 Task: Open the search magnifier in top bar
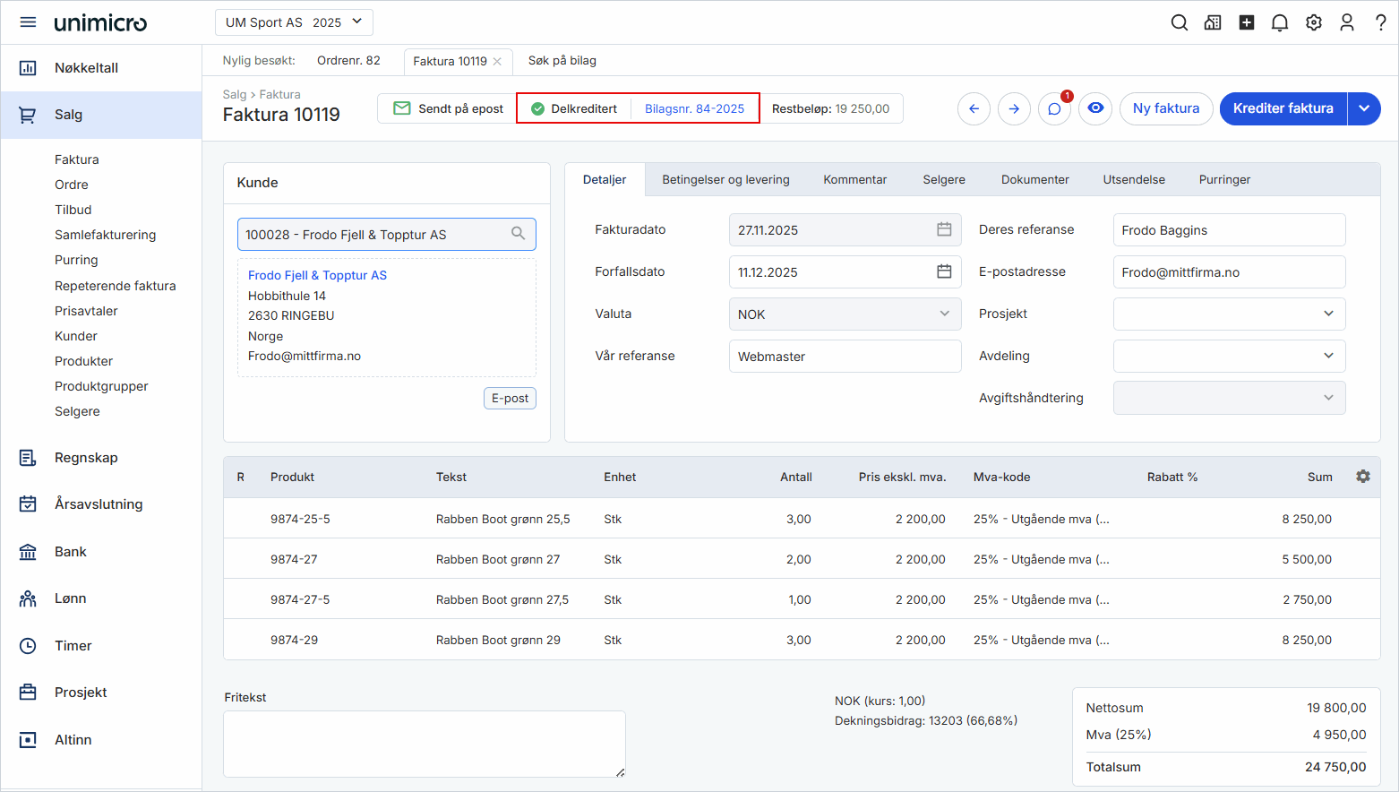click(1180, 22)
